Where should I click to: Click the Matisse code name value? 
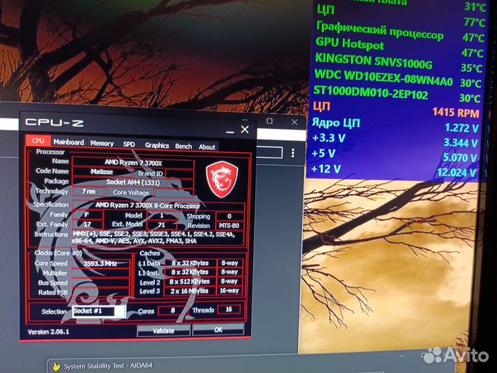pyautogui.click(x=102, y=171)
